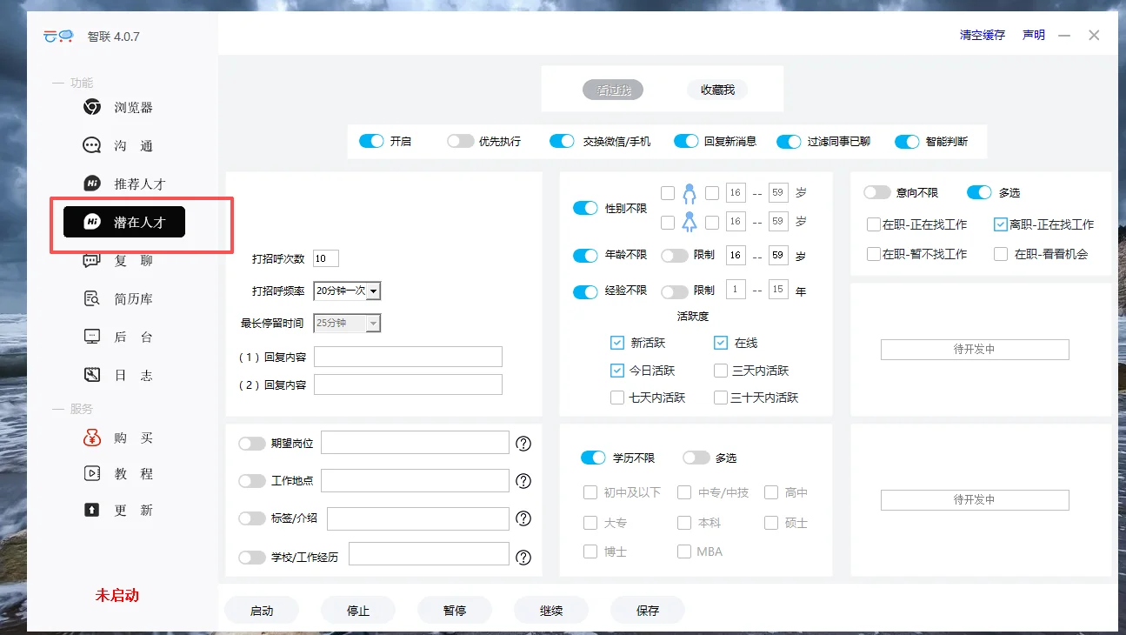Open the 日志 log panel
Screen dimensions: 1126x635
116,374
